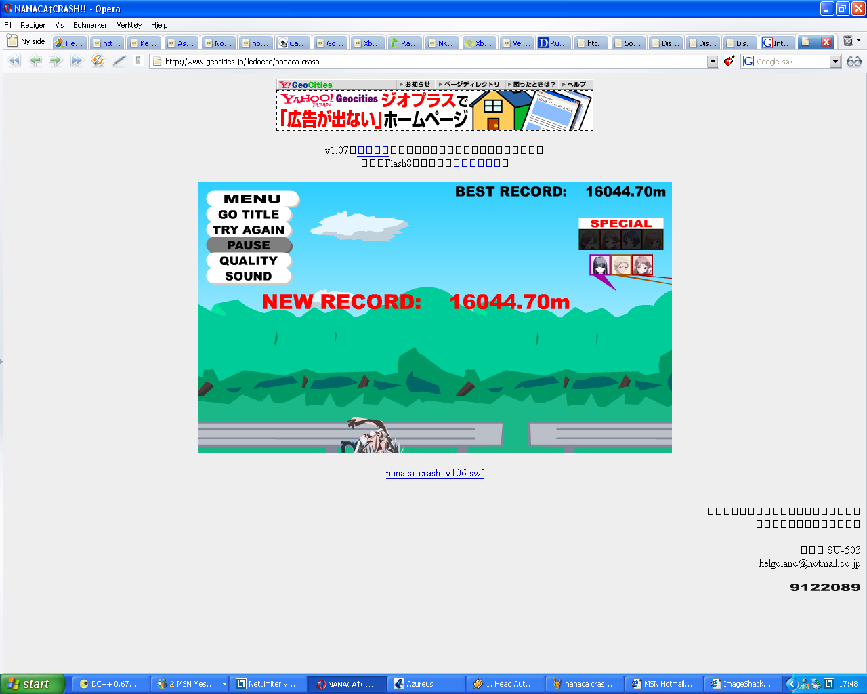Screen dimensions: 867x694
Task: Open the trash can dropdown arrow
Action: point(859,41)
